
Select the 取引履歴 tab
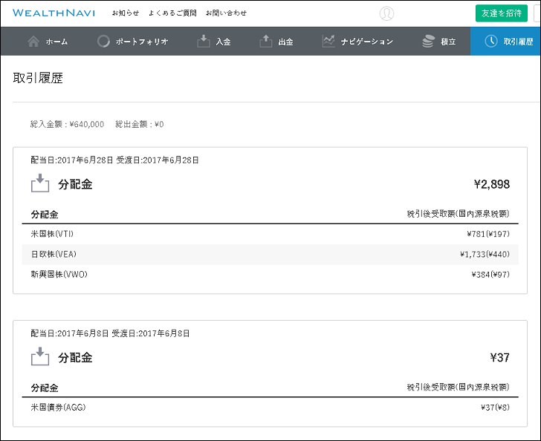click(505, 42)
